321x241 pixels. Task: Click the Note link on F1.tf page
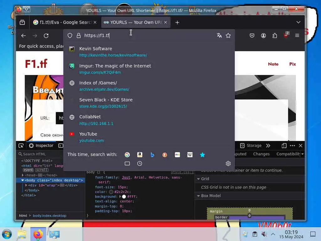click(273, 64)
